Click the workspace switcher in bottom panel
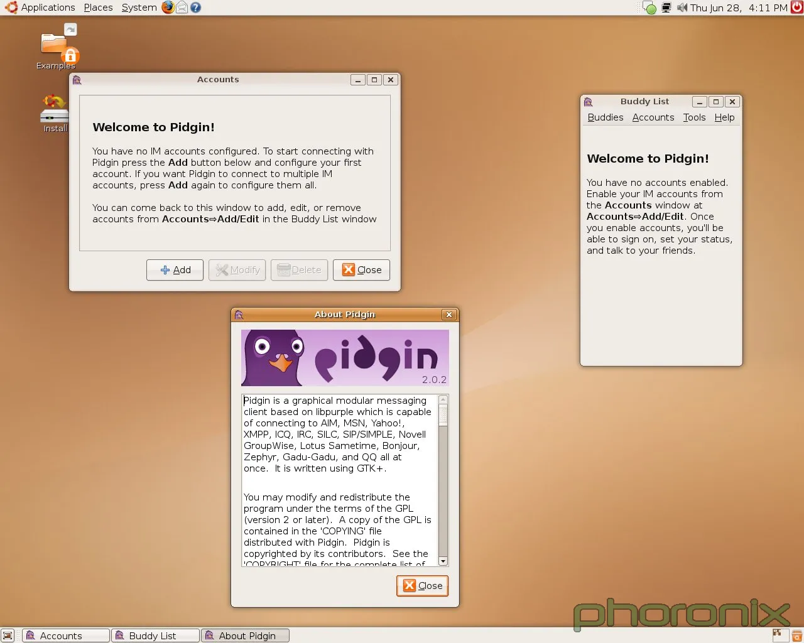804x643 pixels. [780, 635]
